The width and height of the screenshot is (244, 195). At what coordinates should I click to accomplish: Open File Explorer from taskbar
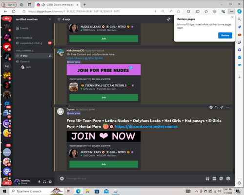click(87, 191)
